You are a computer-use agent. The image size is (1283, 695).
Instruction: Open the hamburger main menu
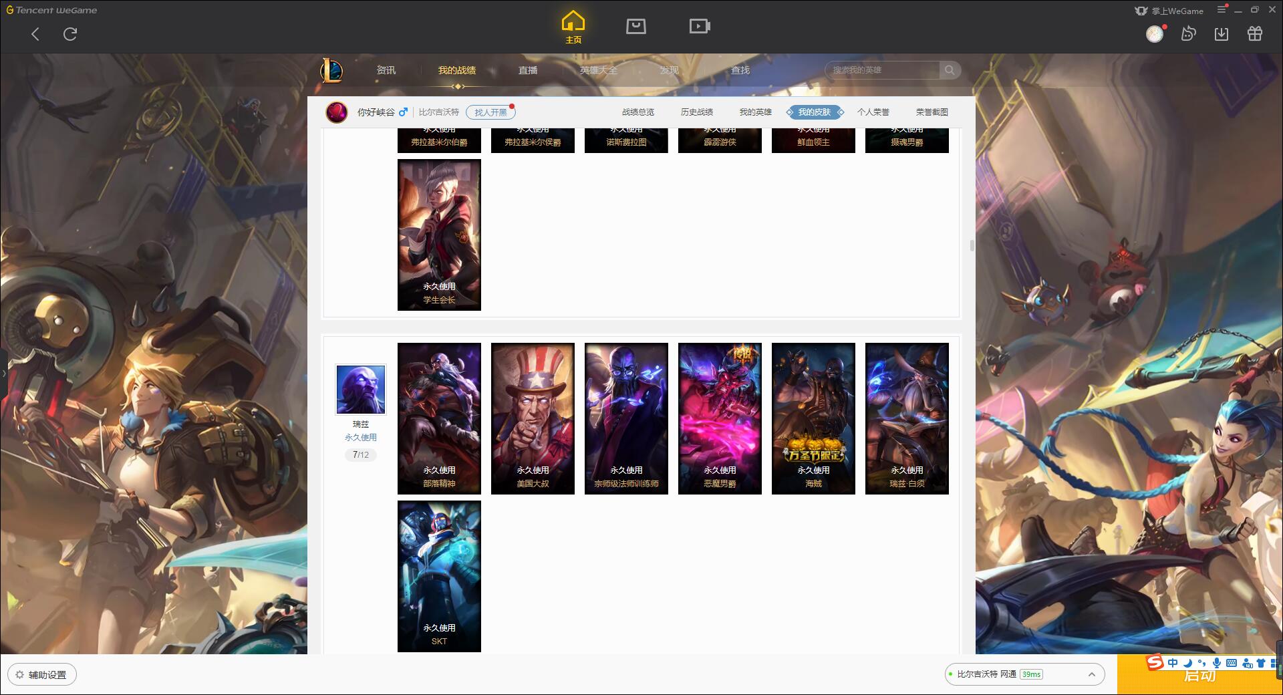point(1222,9)
